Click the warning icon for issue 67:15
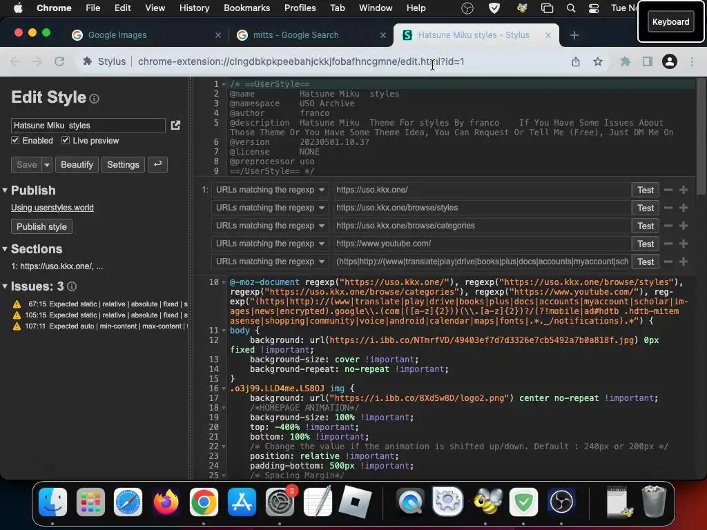 (x=17, y=304)
